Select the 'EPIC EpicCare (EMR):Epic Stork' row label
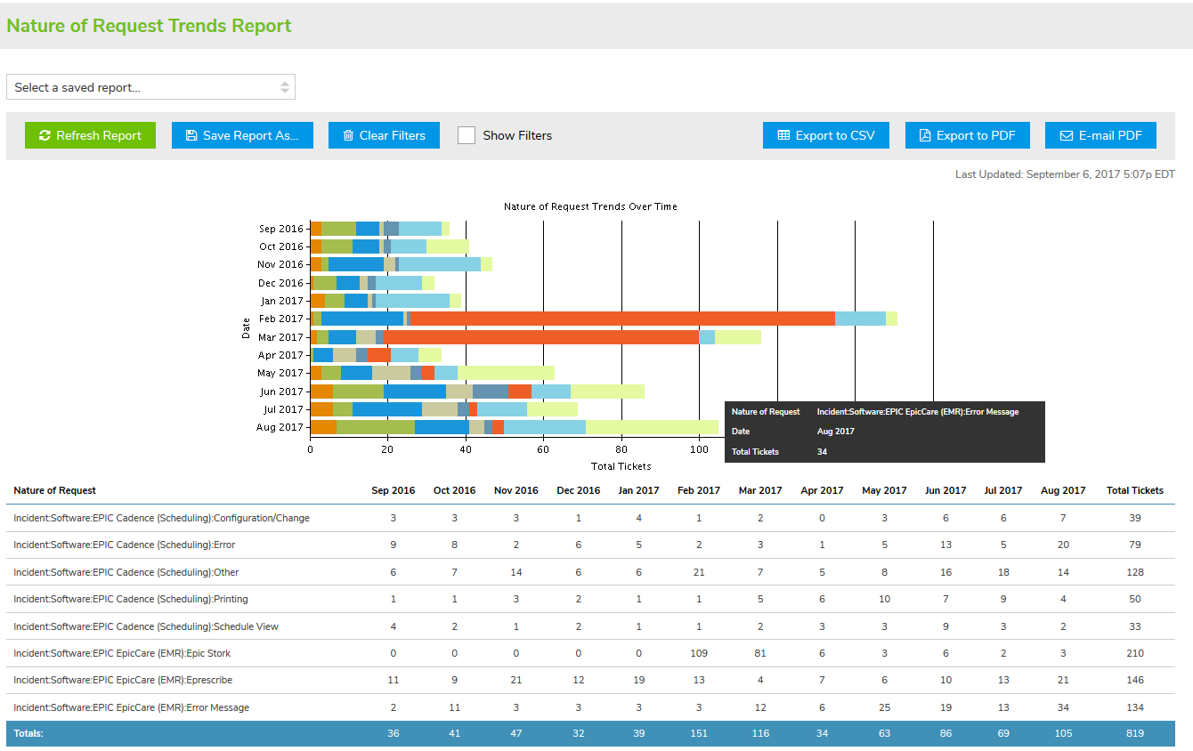The image size is (1193, 751). click(x=122, y=653)
